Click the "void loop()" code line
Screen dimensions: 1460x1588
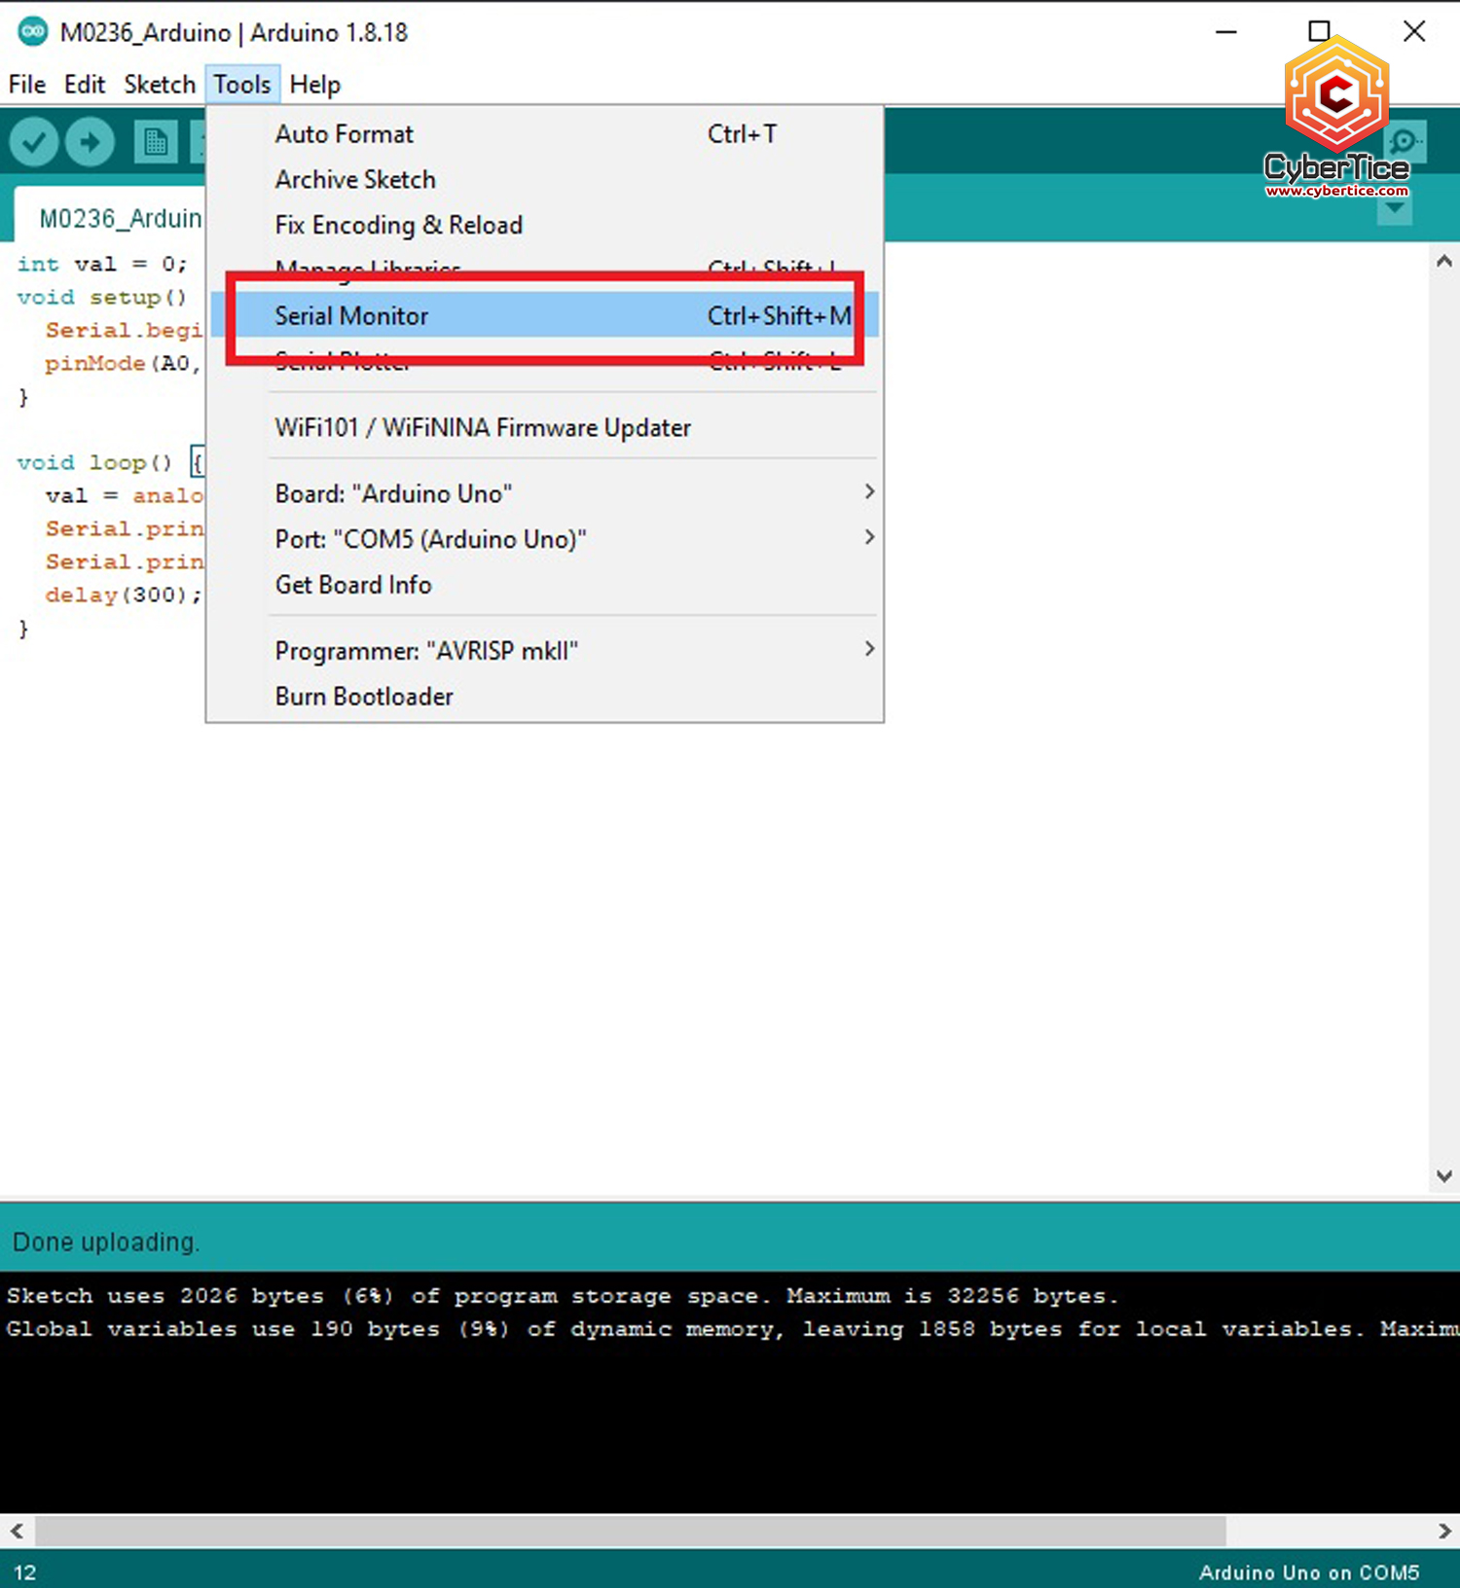[110, 462]
